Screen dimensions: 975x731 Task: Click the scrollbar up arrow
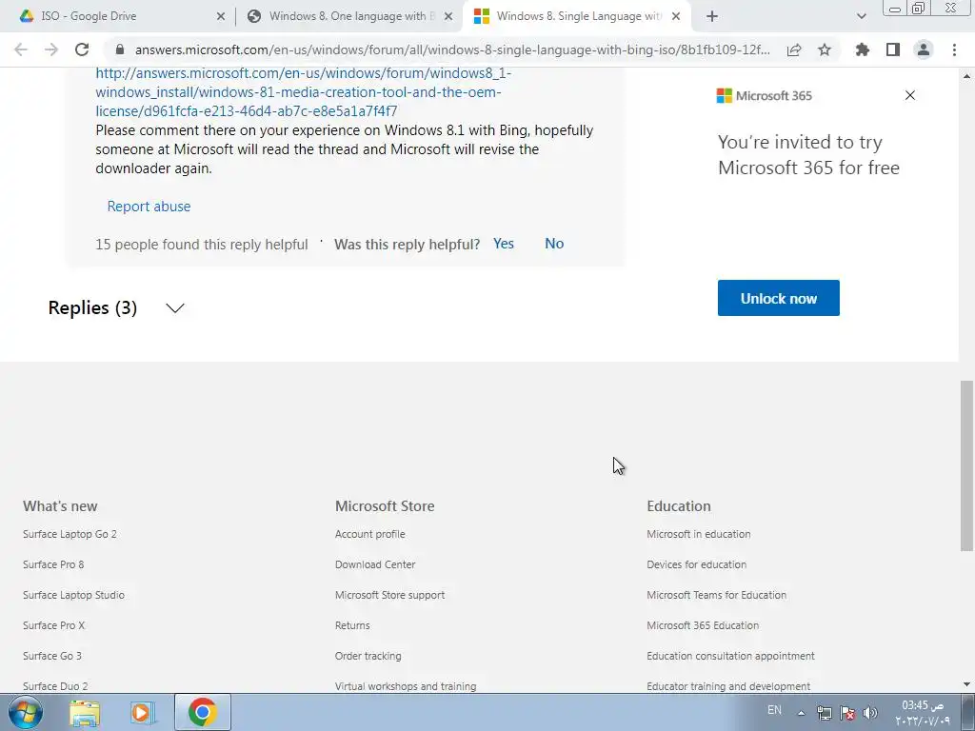[966, 76]
